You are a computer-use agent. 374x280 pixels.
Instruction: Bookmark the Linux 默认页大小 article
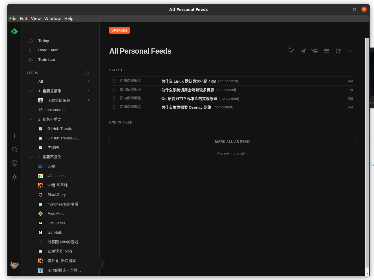click(115, 81)
